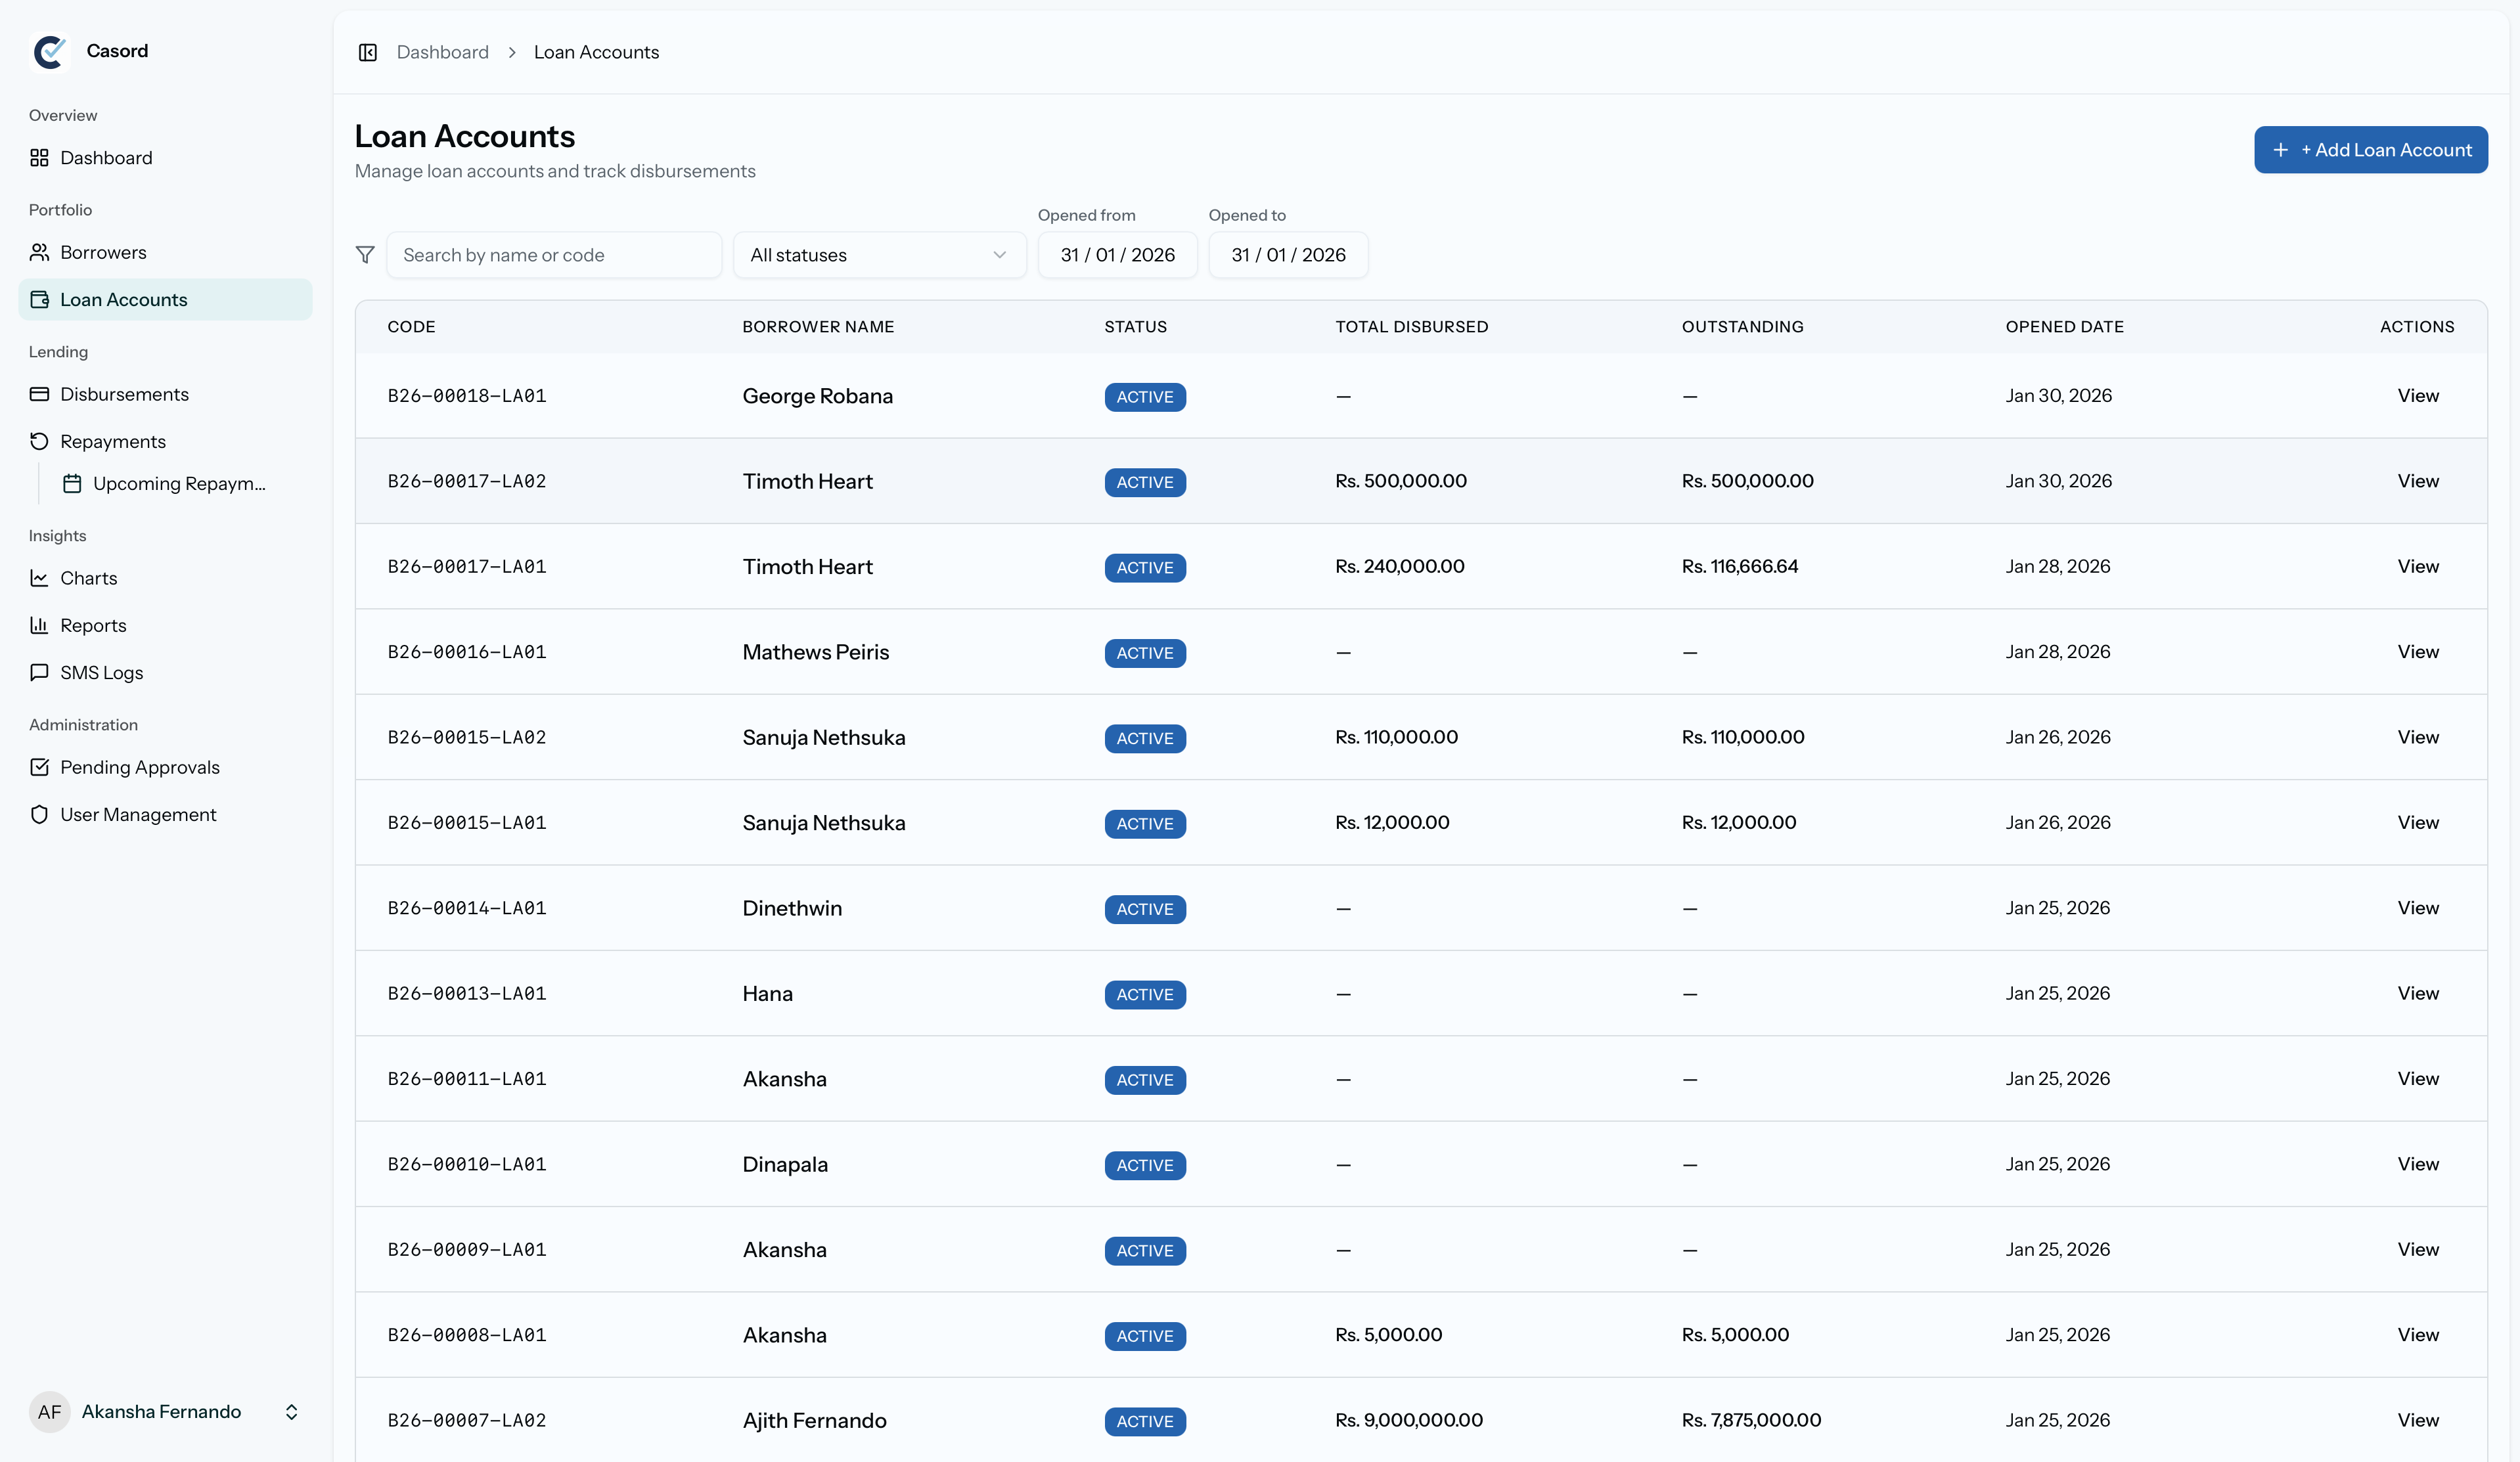Viewport: 2520px width, 1462px height.
Task: Expand the Akansha Fernando user menu
Action: coord(291,1411)
